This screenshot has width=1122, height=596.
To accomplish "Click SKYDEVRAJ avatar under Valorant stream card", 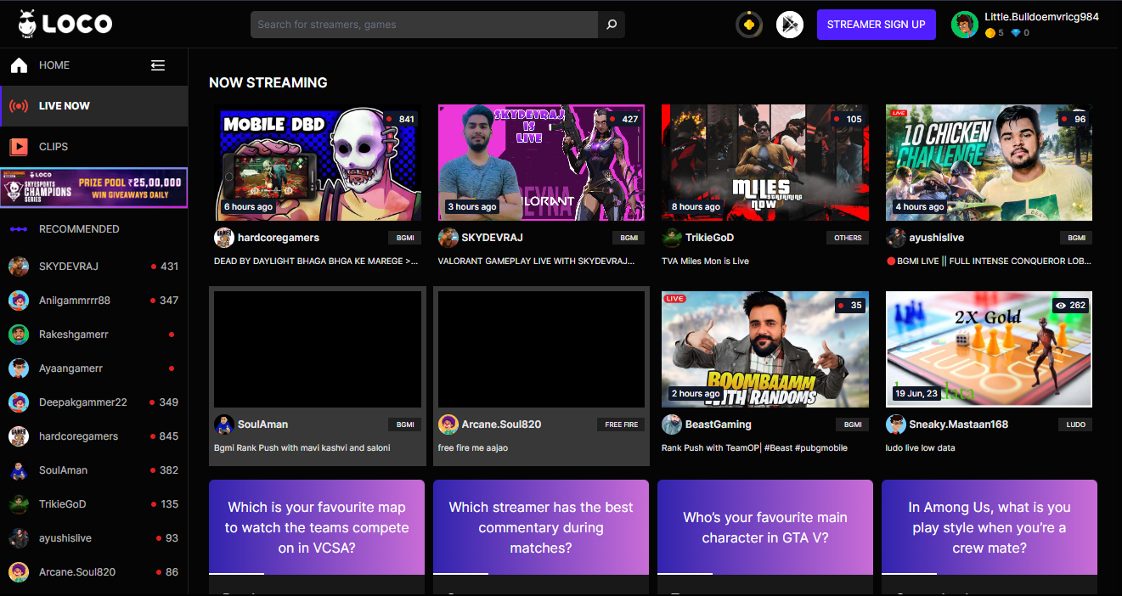I will 448,238.
